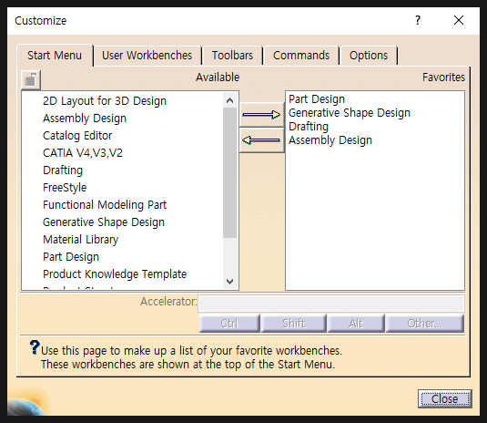487x423 pixels.
Task: Select Assembly Design in the Available list
Action: click(x=85, y=119)
